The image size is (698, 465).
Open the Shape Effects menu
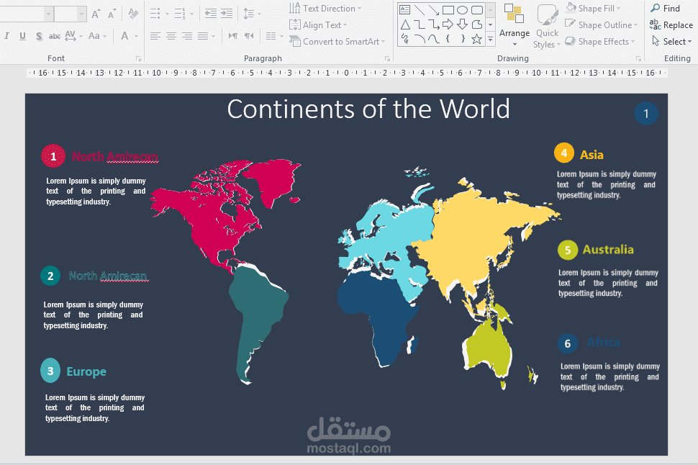pos(599,42)
